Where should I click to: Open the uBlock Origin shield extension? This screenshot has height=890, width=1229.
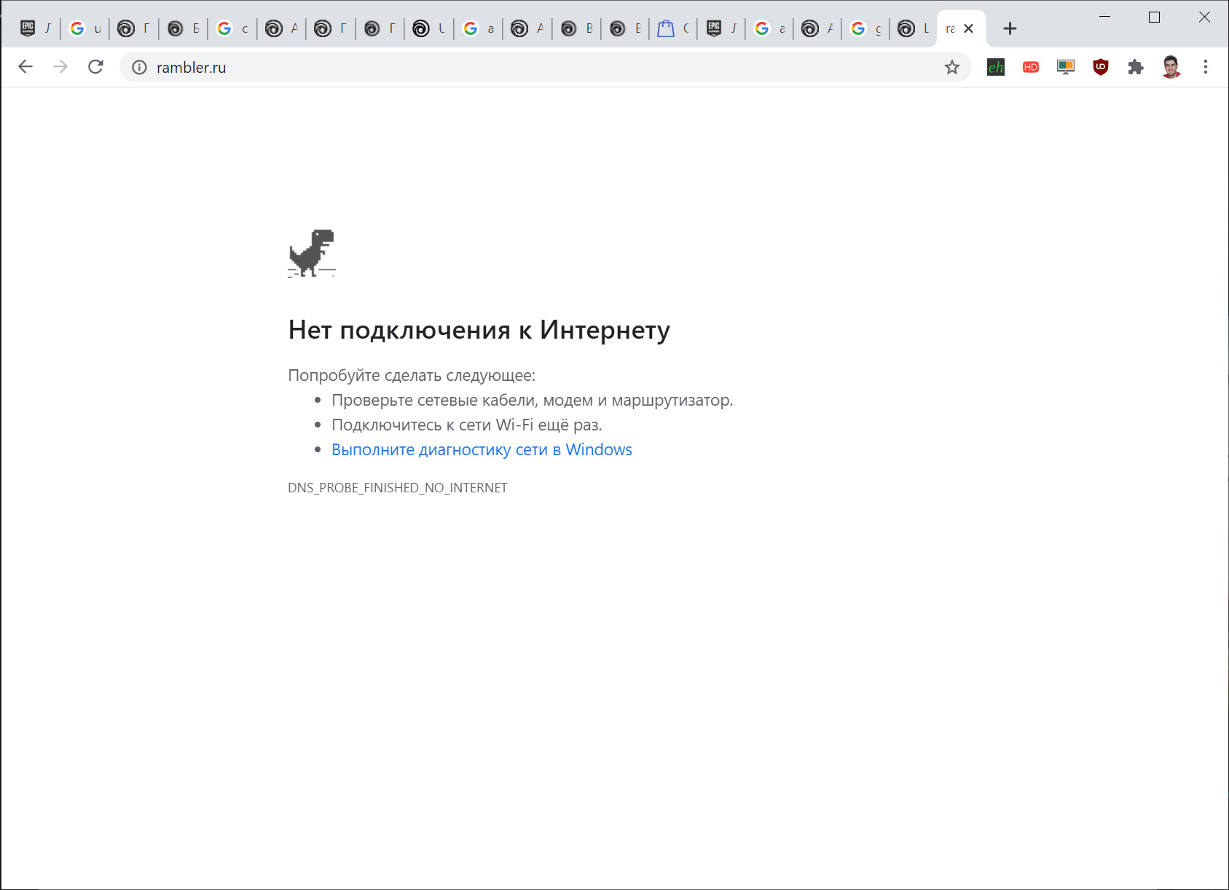1100,67
